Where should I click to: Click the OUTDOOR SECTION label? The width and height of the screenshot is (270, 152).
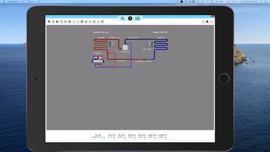[101, 32]
